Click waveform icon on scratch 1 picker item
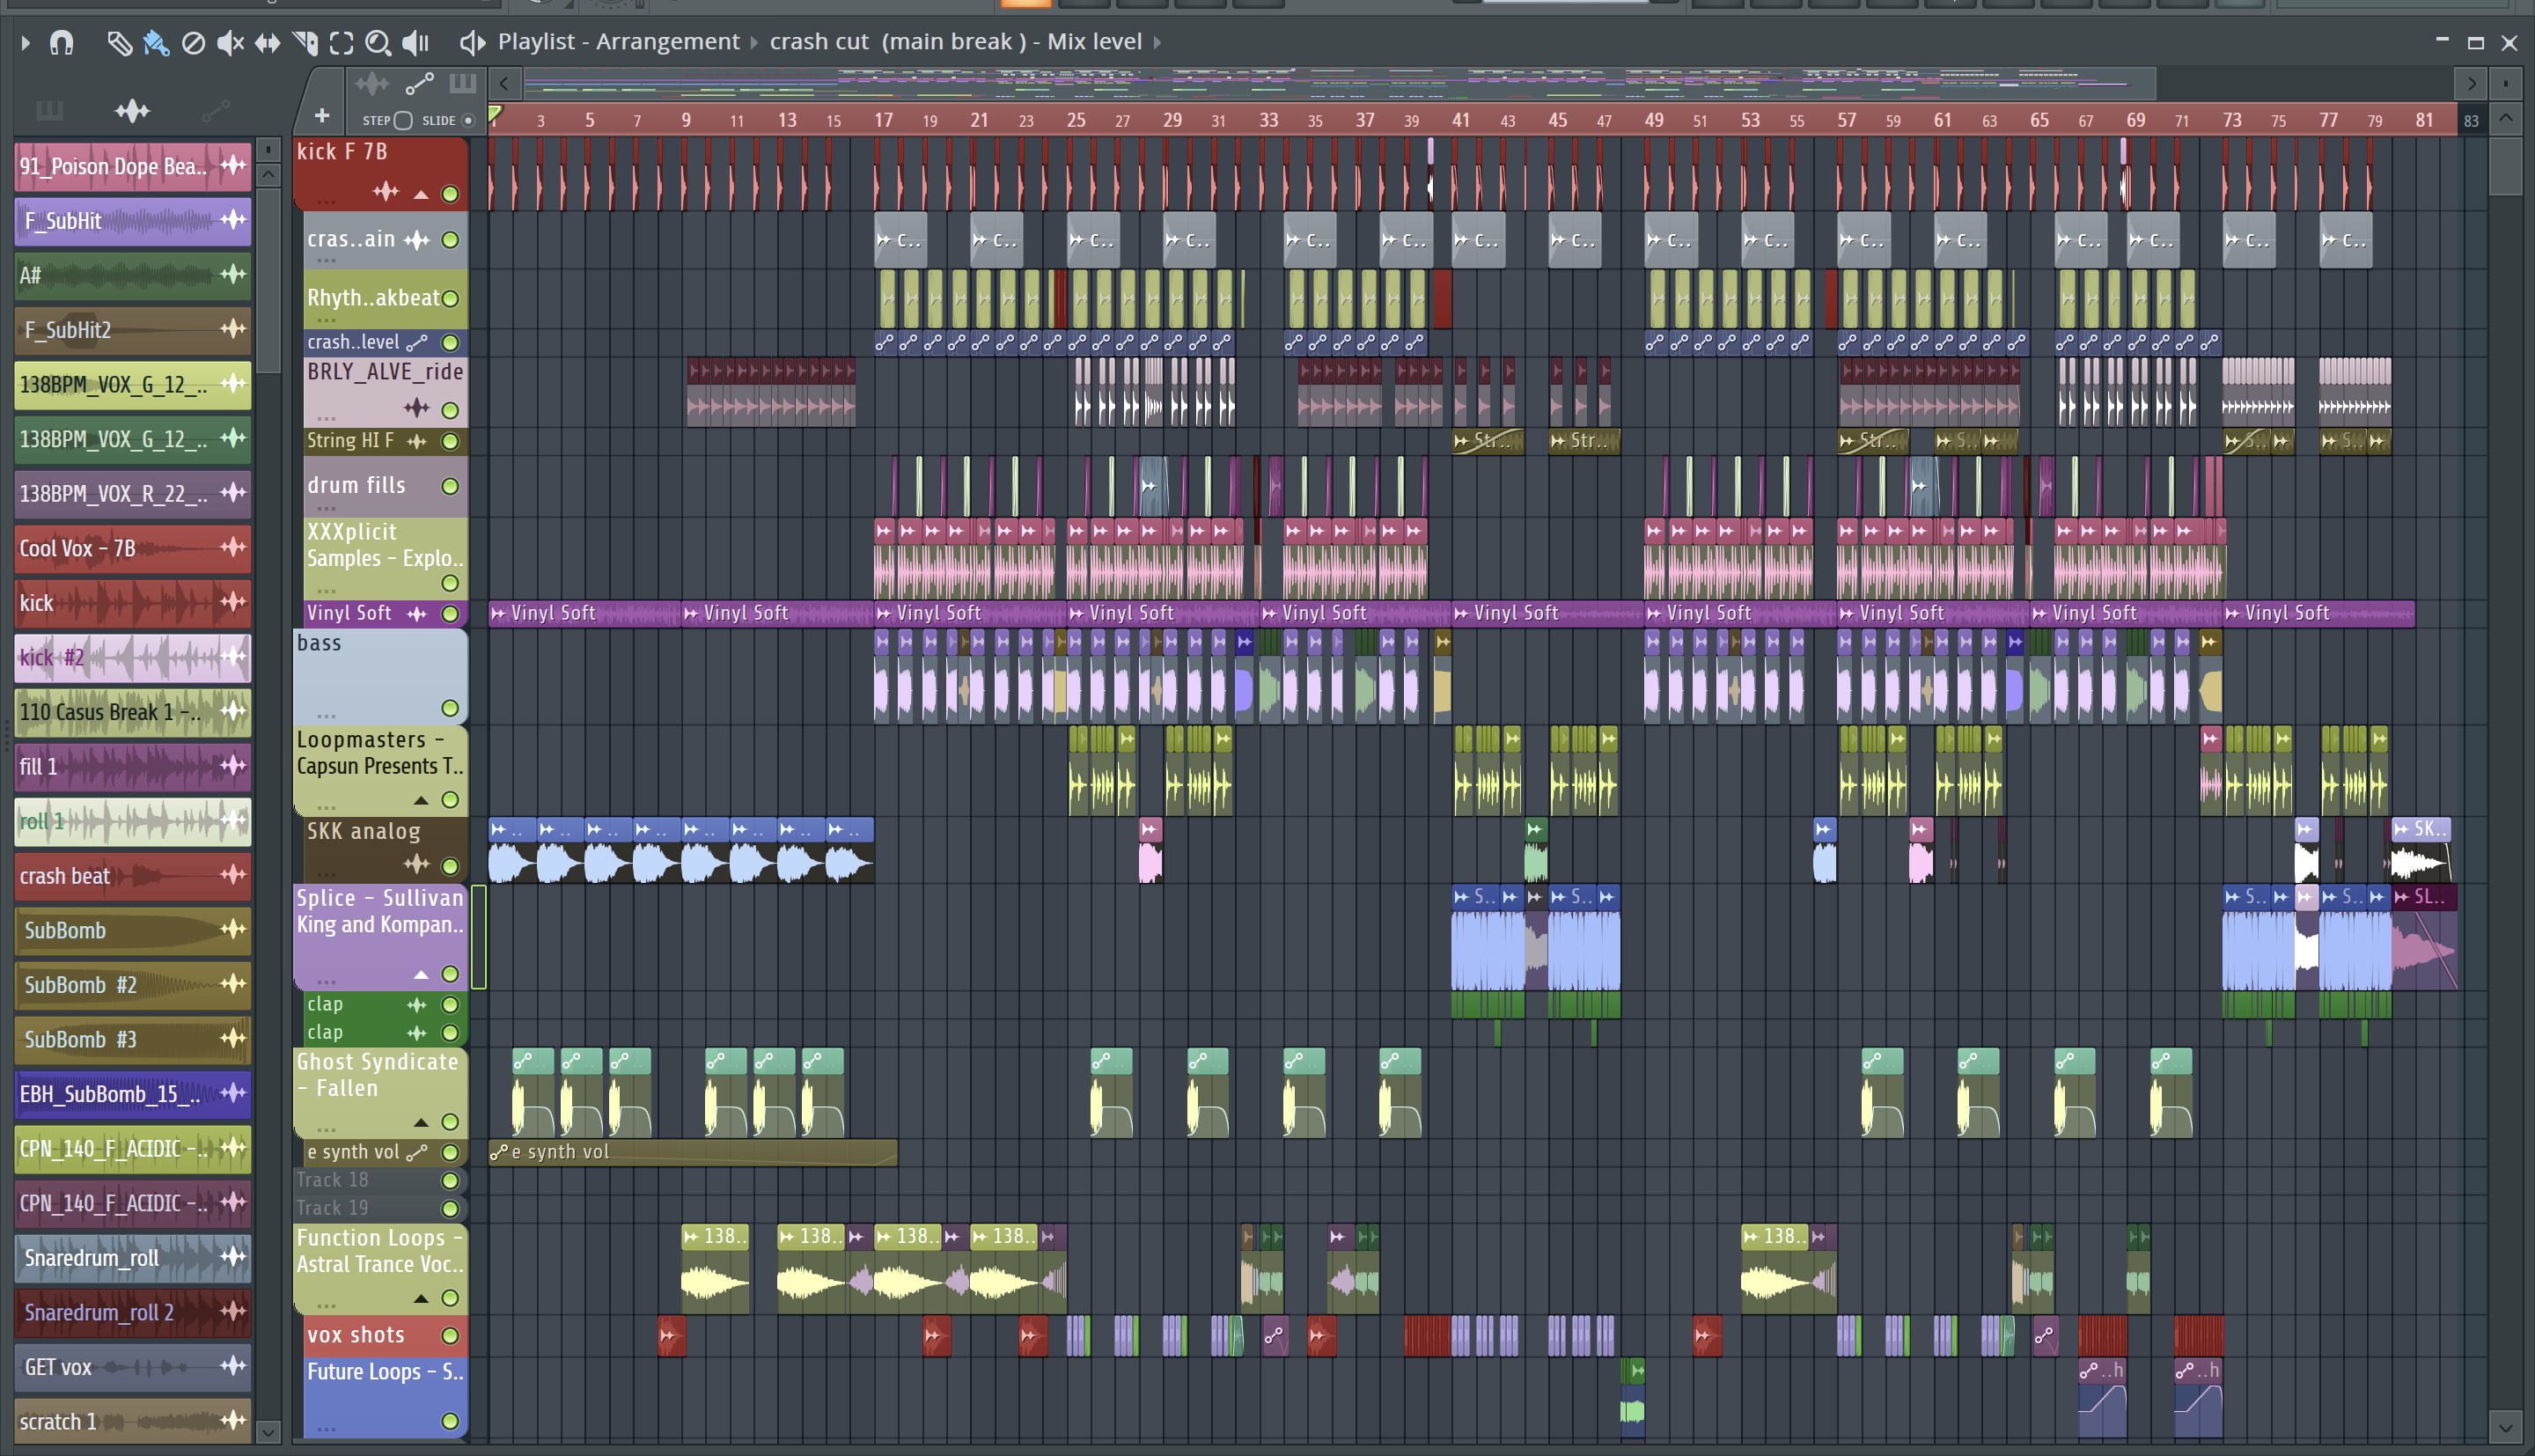The width and height of the screenshot is (2535, 1456). (x=231, y=1421)
